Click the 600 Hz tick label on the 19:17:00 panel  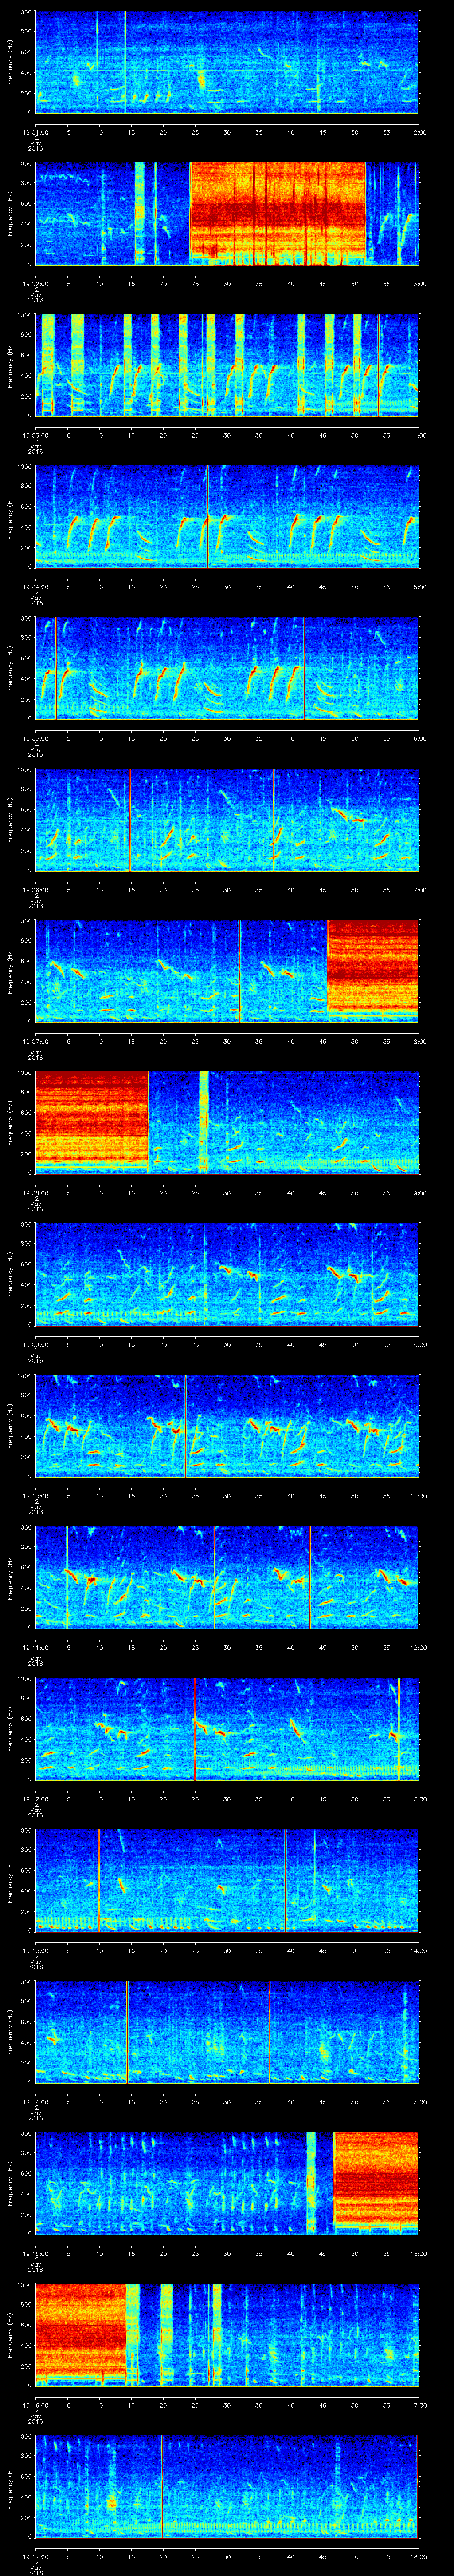[26, 2478]
